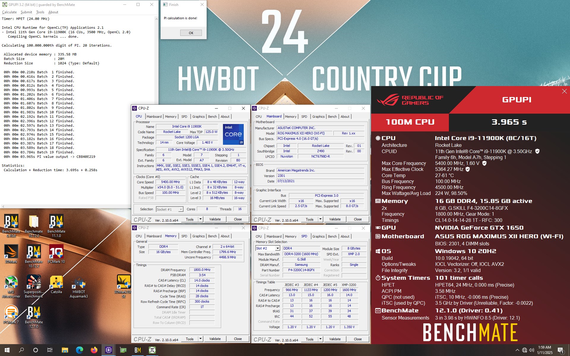Screen dimensions: 570x356
Task: Click Close in the Memory CPU-Z window
Action: pyautogui.click(x=238, y=339)
